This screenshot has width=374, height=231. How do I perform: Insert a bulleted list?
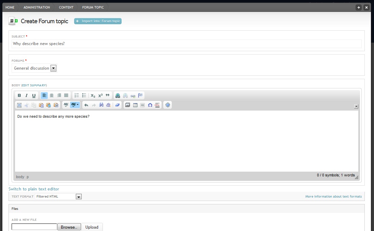tap(84, 95)
